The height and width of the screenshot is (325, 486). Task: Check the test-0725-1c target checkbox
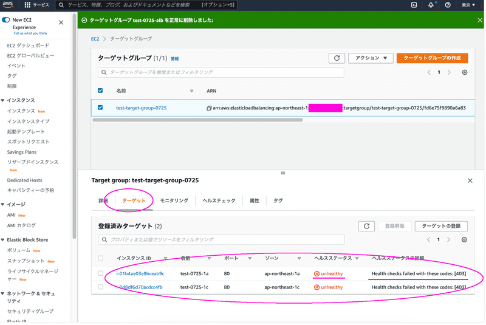[101, 287]
